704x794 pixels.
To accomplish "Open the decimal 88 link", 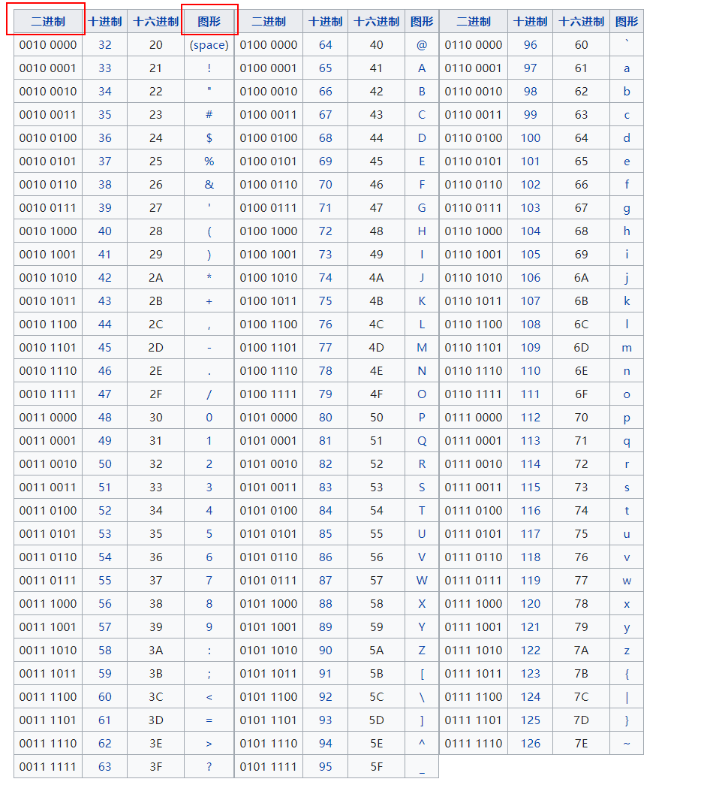I will pos(325,604).
